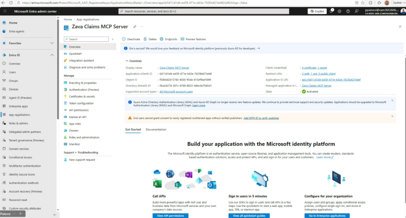Expand the Favorites section
The height and width of the screenshot is (218, 406).
click(52, 43)
